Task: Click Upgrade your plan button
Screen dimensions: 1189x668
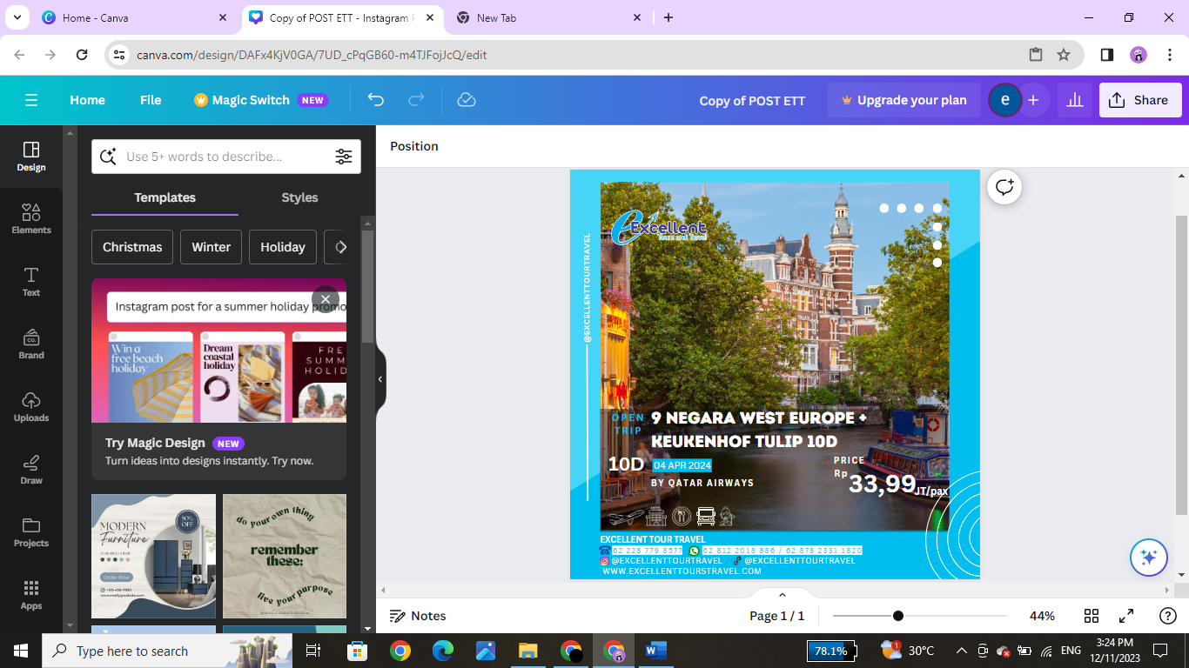Action: click(904, 100)
